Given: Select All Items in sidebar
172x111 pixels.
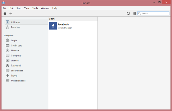Looking at the screenshot, I should [x=26, y=22].
